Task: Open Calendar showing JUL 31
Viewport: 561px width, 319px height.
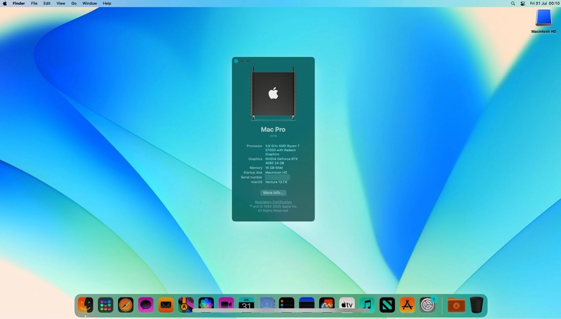Action: pyautogui.click(x=246, y=305)
